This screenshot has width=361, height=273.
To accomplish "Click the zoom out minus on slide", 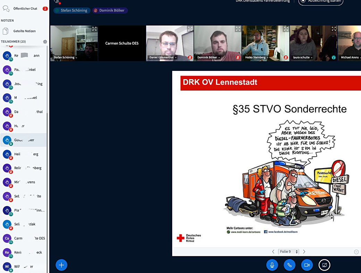I will (356, 252).
